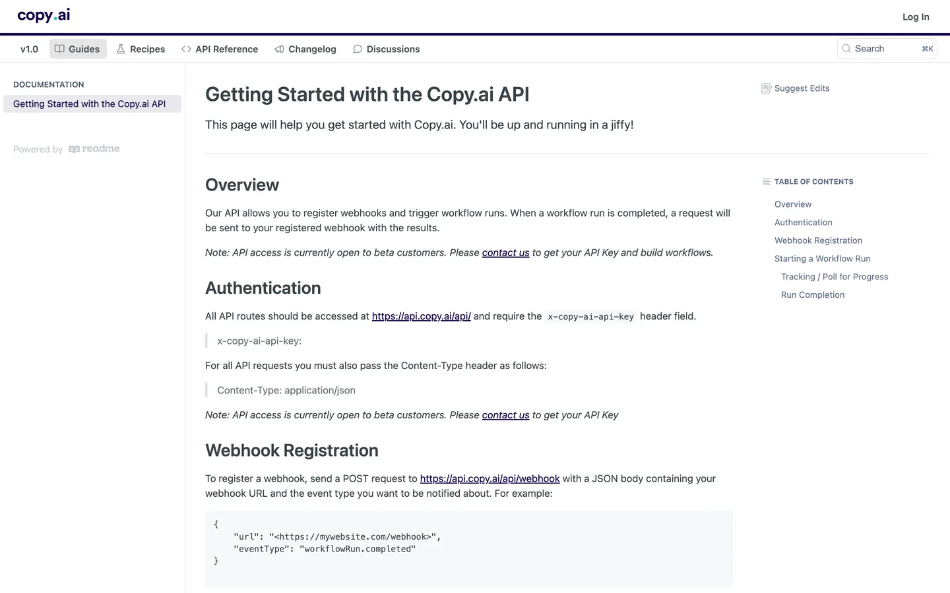Click the x-copy-ai-api-key inline code

pyautogui.click(x=590, y=316)
